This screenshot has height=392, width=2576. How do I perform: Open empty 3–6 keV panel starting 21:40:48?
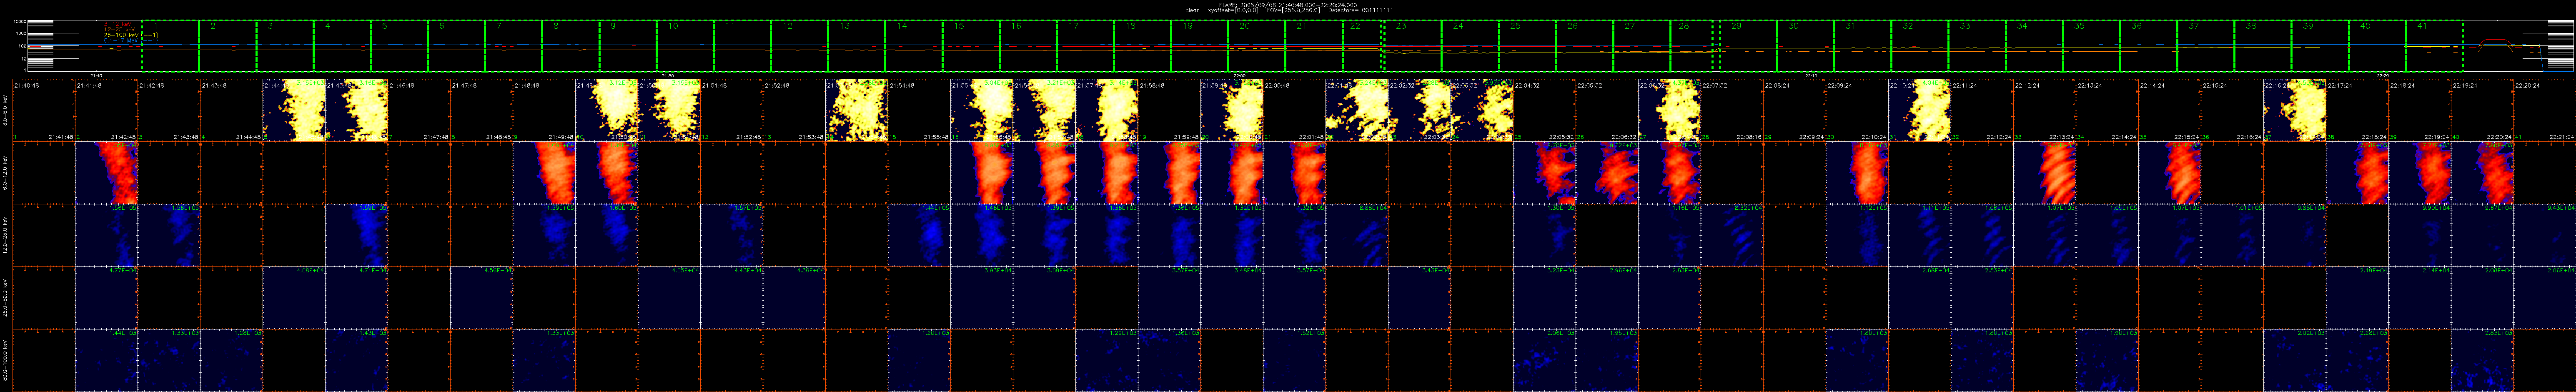[x=44, y=110]
